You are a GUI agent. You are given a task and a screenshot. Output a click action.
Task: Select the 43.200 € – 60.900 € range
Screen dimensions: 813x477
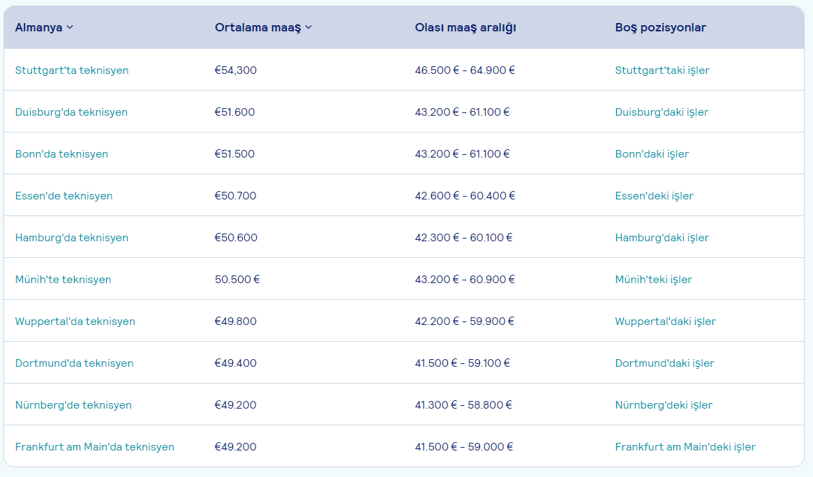point(465,279)
